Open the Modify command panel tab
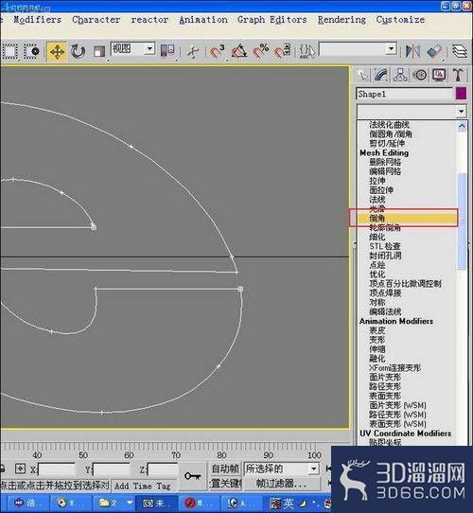The width and height of the screenshot is (473, 513). click(x=381, y=76)
